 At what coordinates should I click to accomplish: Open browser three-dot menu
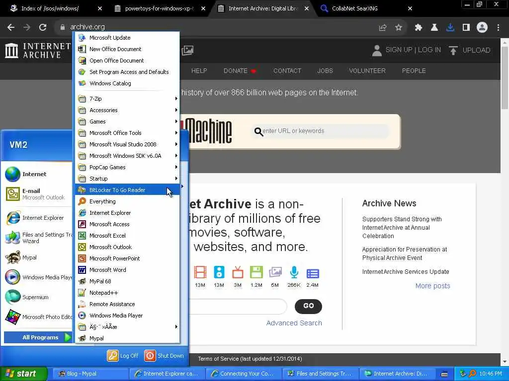498,28
